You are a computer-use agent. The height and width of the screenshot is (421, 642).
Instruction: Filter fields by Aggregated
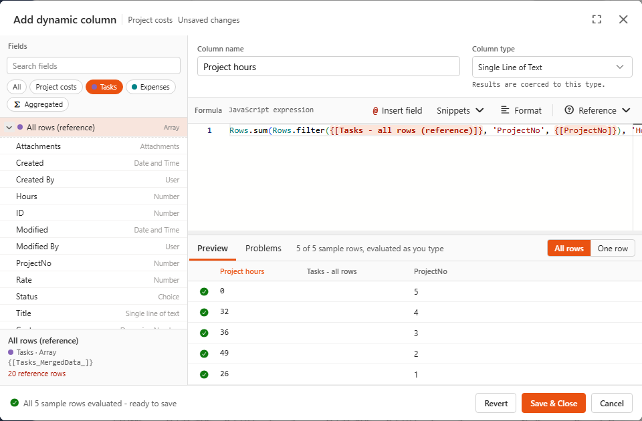click(x=37, y=104)
